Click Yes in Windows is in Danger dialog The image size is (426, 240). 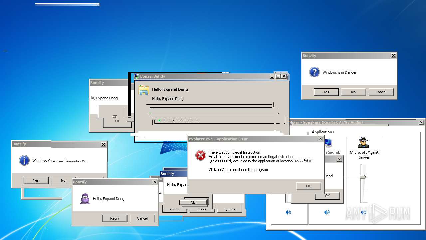[326, 92]
